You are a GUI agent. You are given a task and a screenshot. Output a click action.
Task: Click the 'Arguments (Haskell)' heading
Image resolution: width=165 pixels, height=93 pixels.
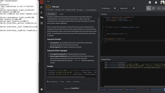coord(54,39)
